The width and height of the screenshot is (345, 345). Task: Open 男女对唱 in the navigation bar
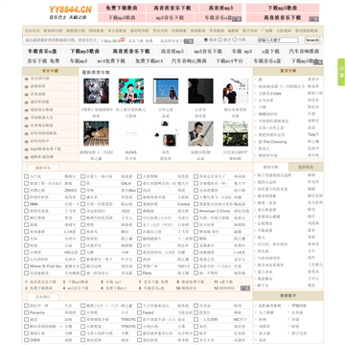click(160, 31)
